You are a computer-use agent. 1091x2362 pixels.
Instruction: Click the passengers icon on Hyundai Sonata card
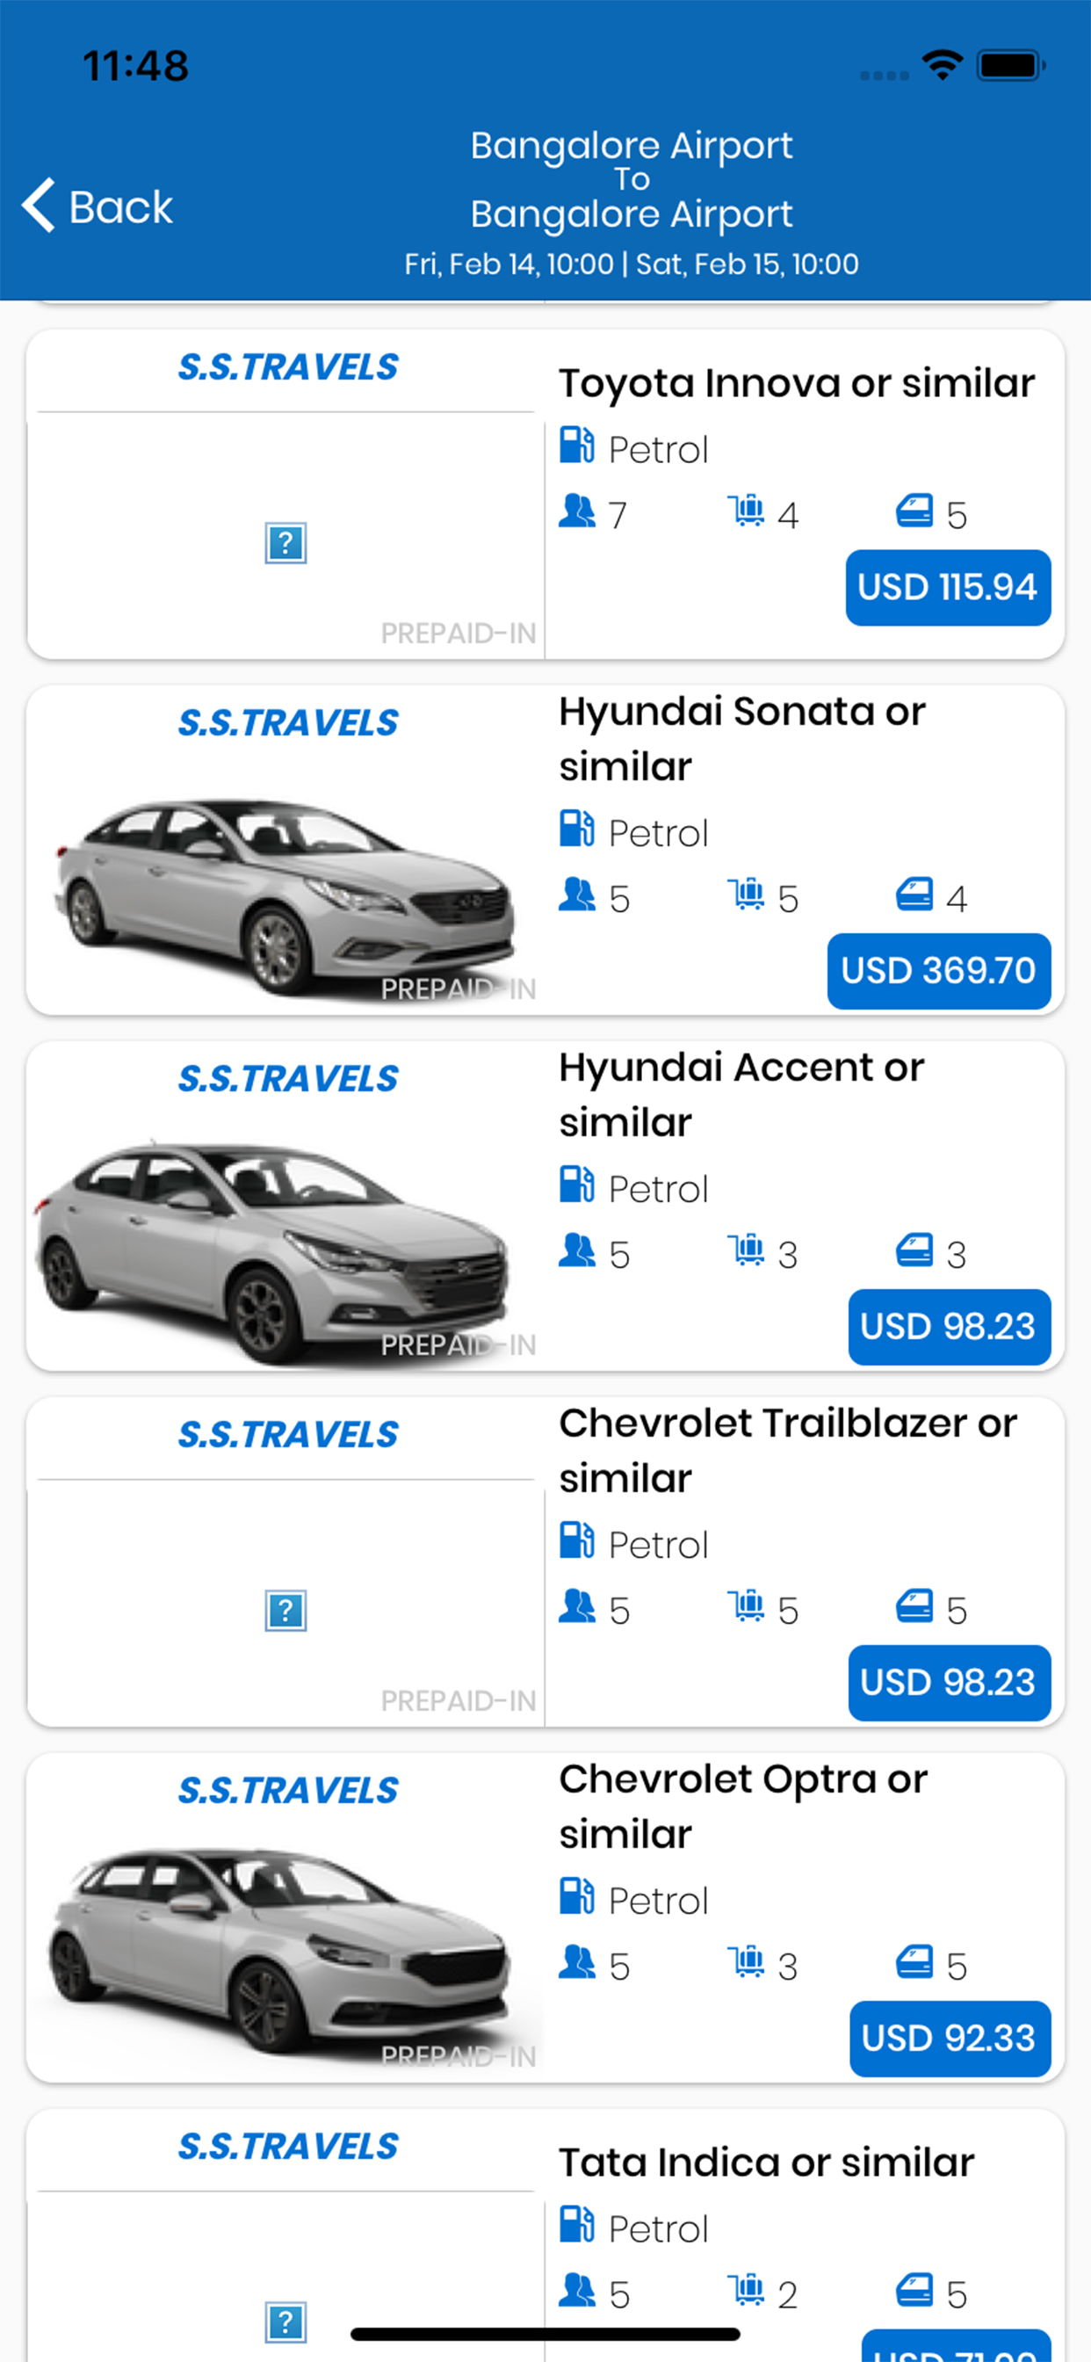click(x=576, y=895)
